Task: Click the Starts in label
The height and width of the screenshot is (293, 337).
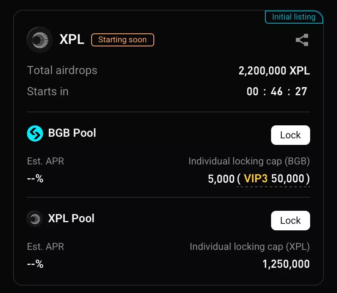Action: point(48,92)
